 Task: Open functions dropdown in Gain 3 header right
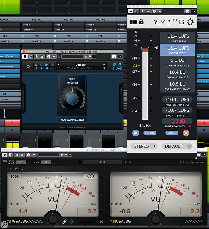tap(120, 56)
